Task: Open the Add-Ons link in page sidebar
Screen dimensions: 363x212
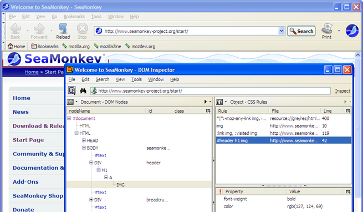Action: (x=25, y=181)
